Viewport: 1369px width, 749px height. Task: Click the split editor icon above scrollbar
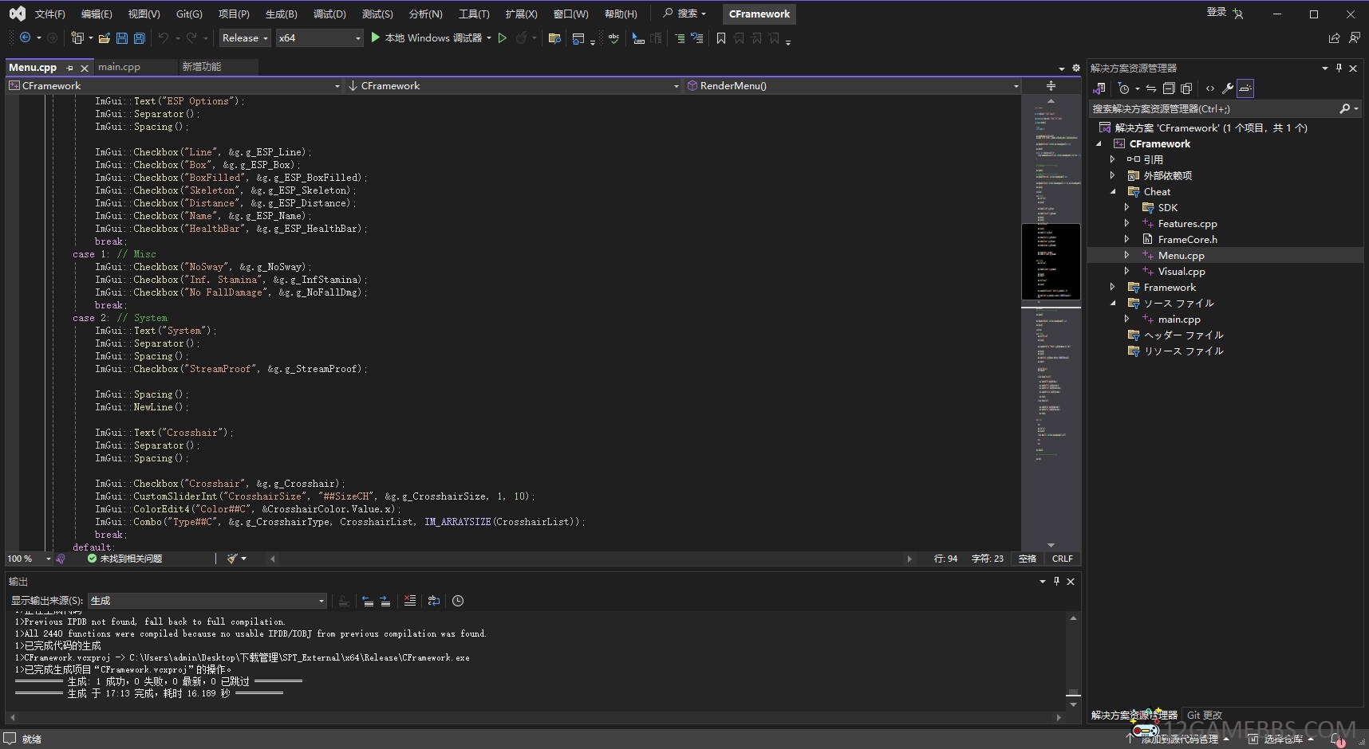(x=1051, y=86)
